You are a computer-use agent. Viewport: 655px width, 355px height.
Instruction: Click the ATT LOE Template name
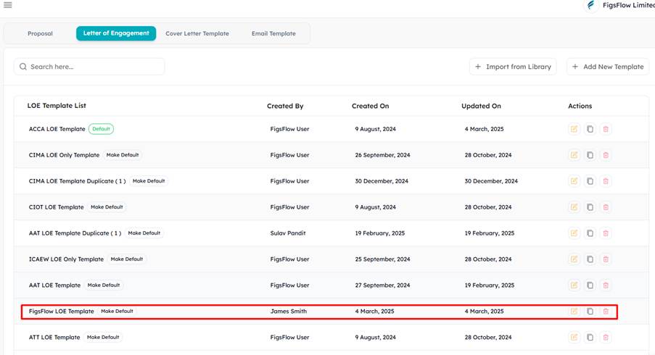pos(54,337)
